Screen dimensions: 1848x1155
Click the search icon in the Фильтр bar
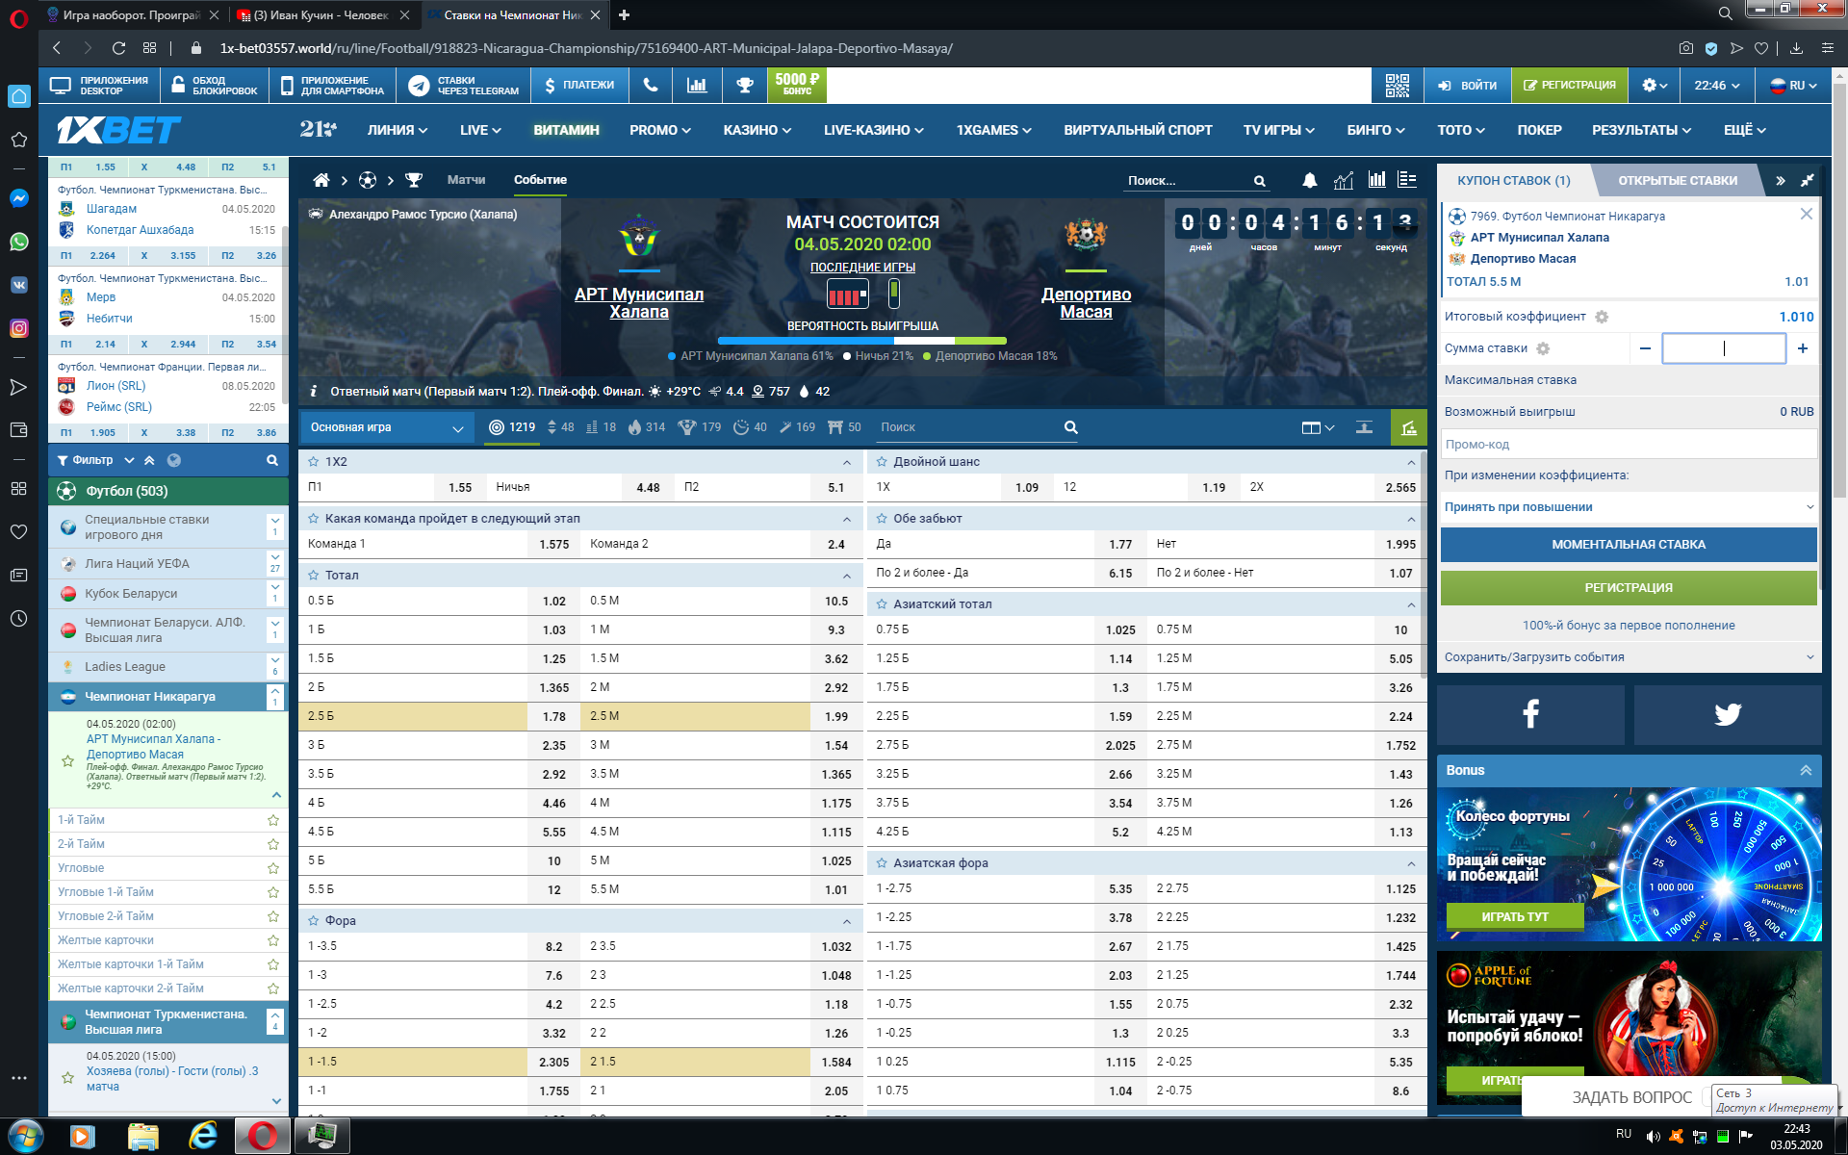point(272,460)
